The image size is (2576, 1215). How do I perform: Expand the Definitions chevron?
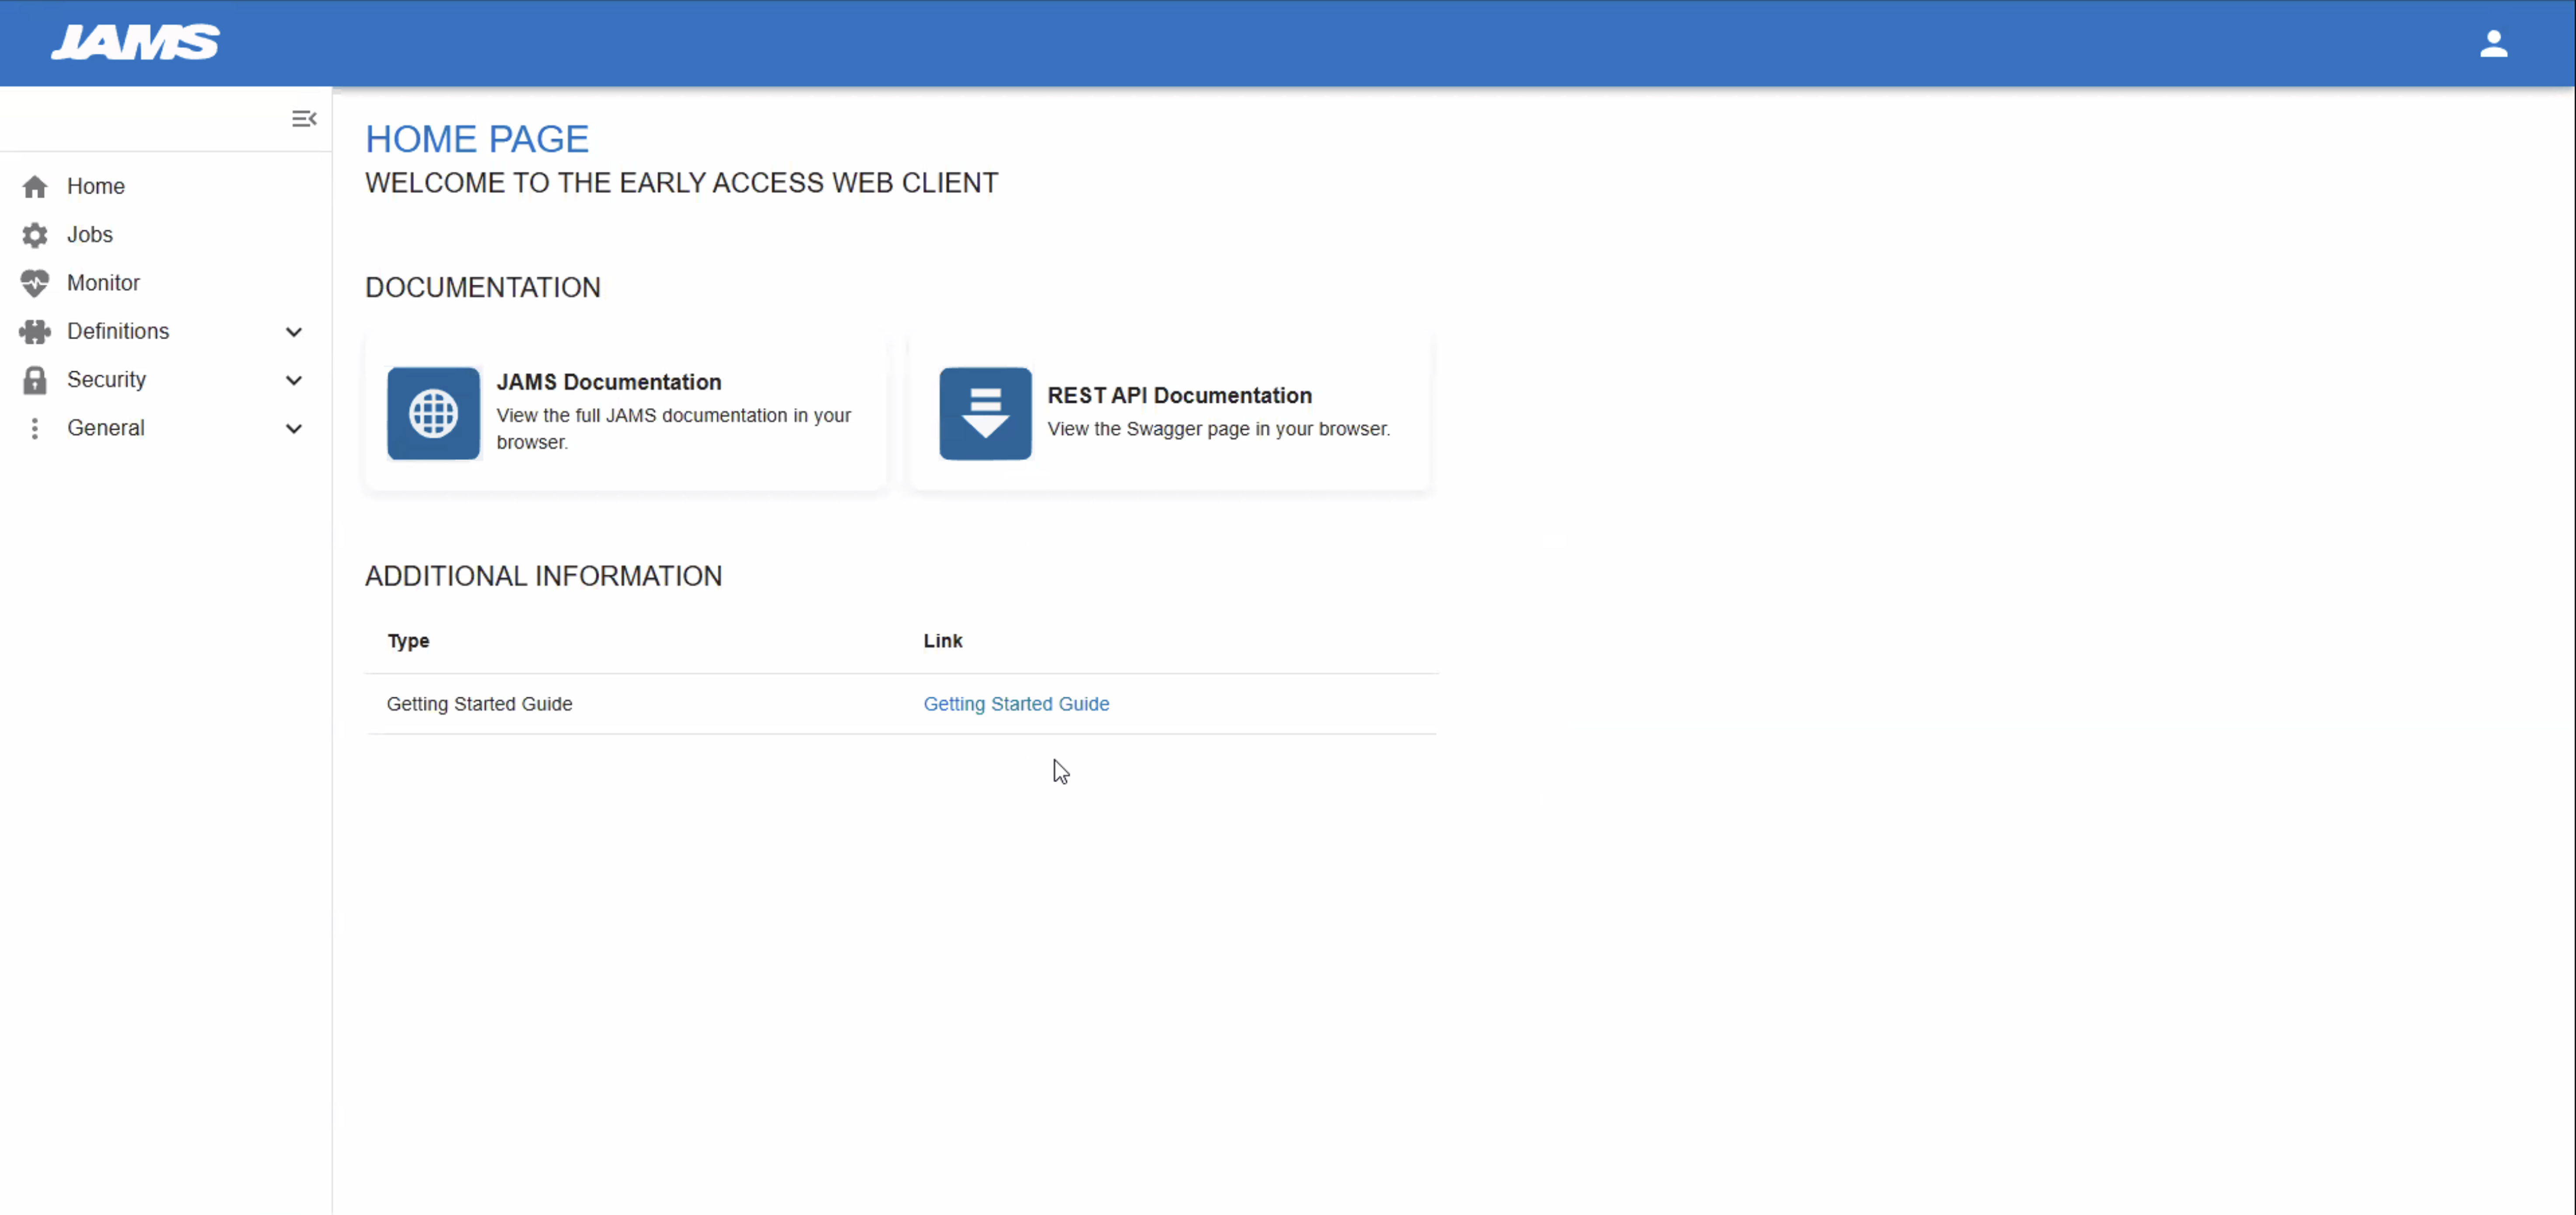[294, 332]
